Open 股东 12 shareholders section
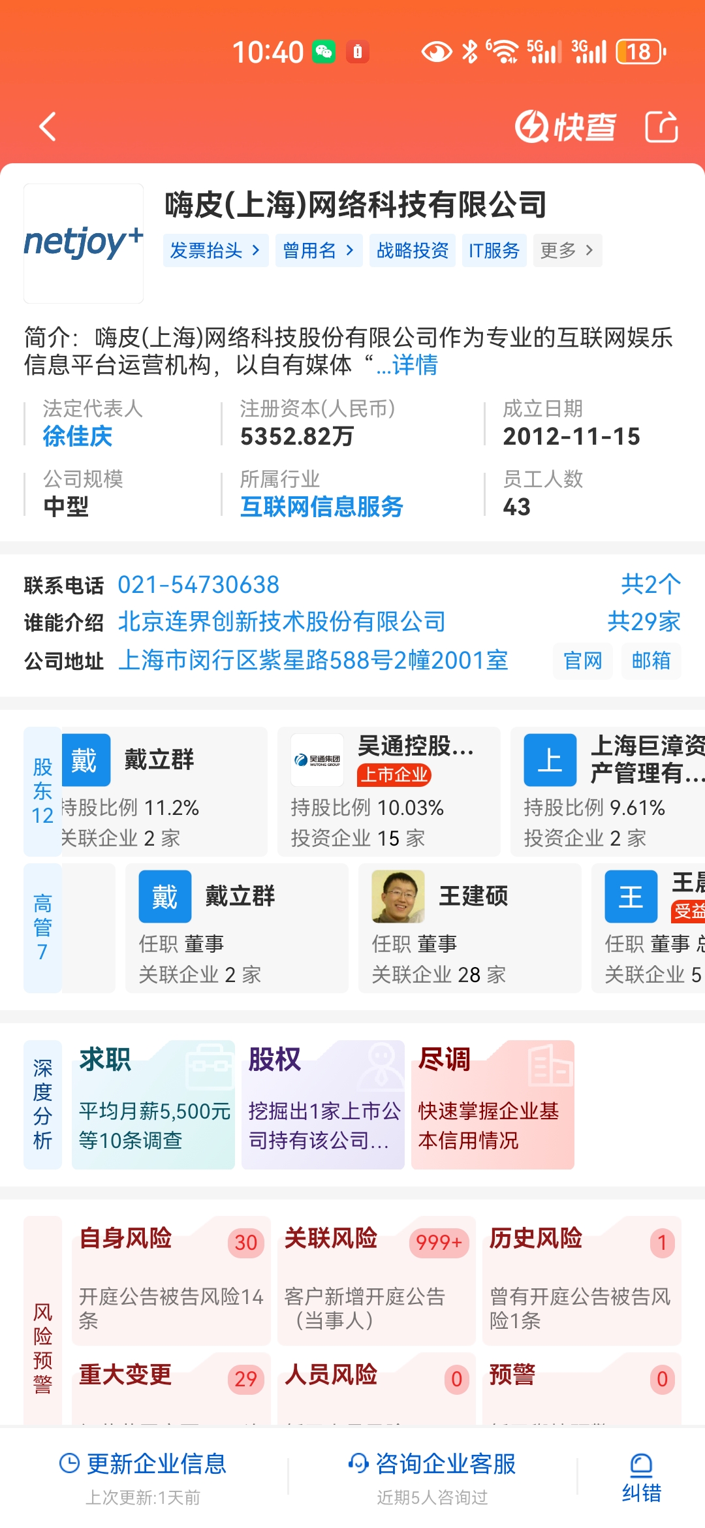Screen dimensions: 705x1528 click(42, 791)
